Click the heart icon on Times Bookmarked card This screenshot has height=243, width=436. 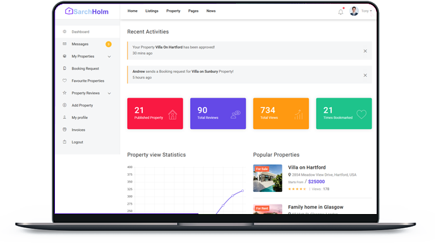pyautogui.click(x=361, y=114)
